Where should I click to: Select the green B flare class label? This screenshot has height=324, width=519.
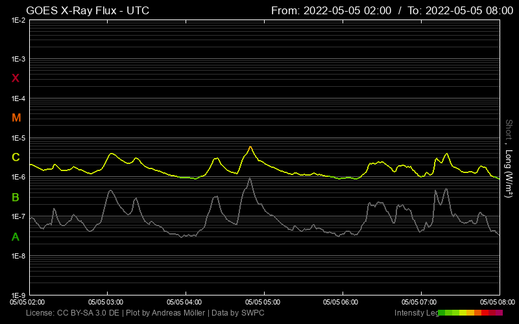15,198
